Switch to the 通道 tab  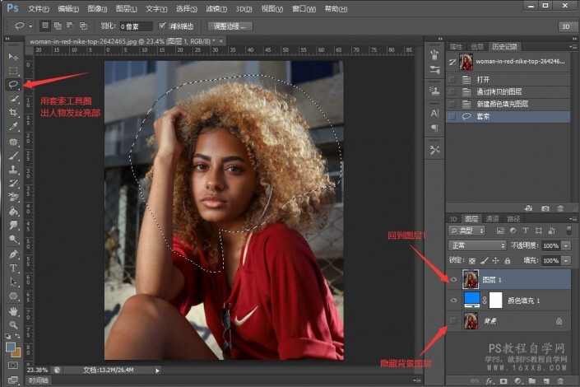click(493, 218)
